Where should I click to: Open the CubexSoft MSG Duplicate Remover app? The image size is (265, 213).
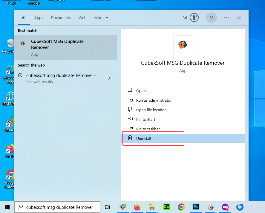[x=183, y=91]
